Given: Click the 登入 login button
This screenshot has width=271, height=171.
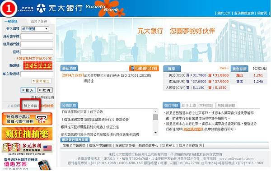Looking at the screenshot, I should 28,90.
